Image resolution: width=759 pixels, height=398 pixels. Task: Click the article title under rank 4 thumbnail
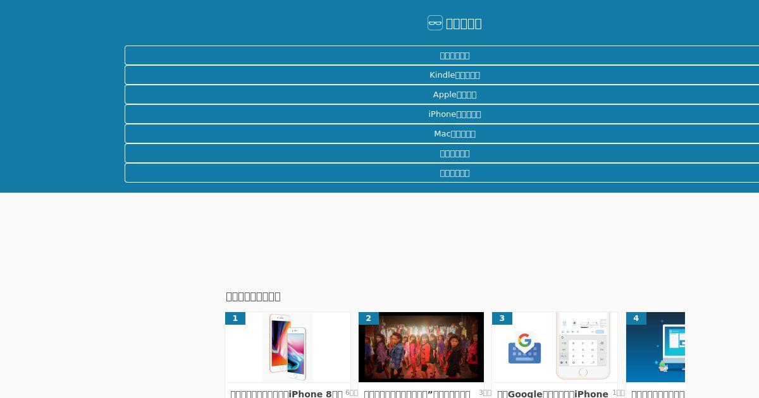[x=658, y=394]
